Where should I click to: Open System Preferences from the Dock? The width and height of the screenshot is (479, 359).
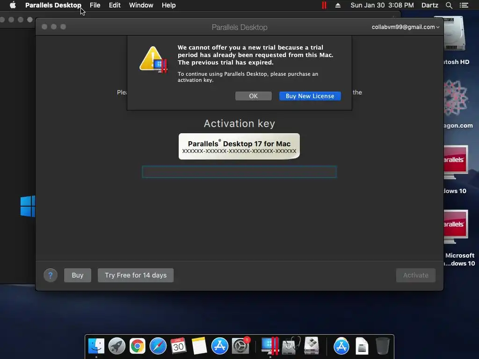coord(240,346)
